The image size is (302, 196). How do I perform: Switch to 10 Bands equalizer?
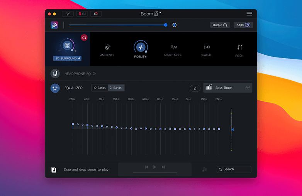[100, 88]
